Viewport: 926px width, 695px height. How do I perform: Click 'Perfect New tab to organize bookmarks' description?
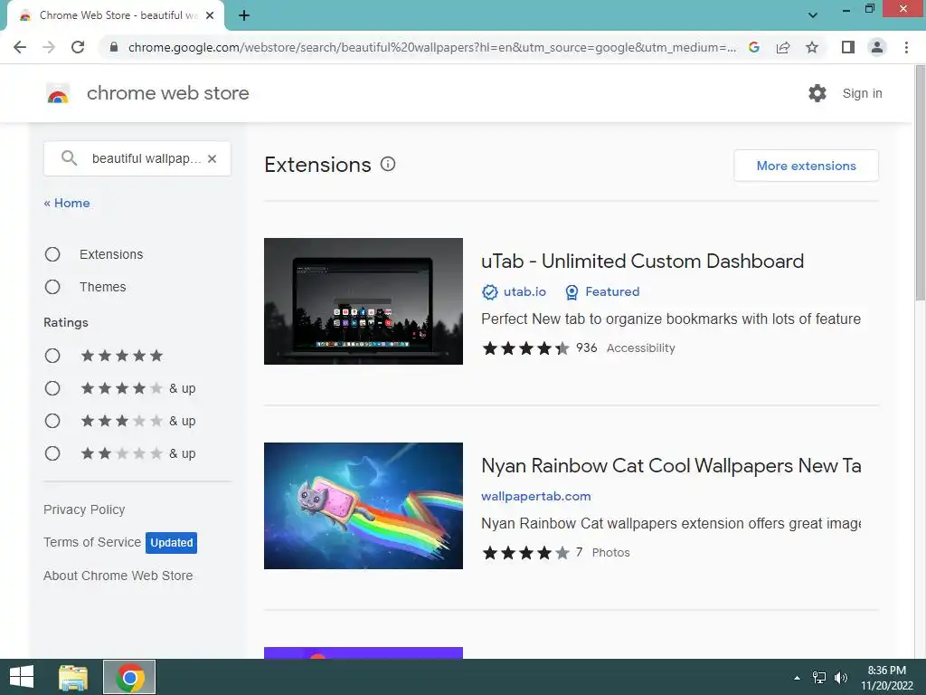pos(671,319)
